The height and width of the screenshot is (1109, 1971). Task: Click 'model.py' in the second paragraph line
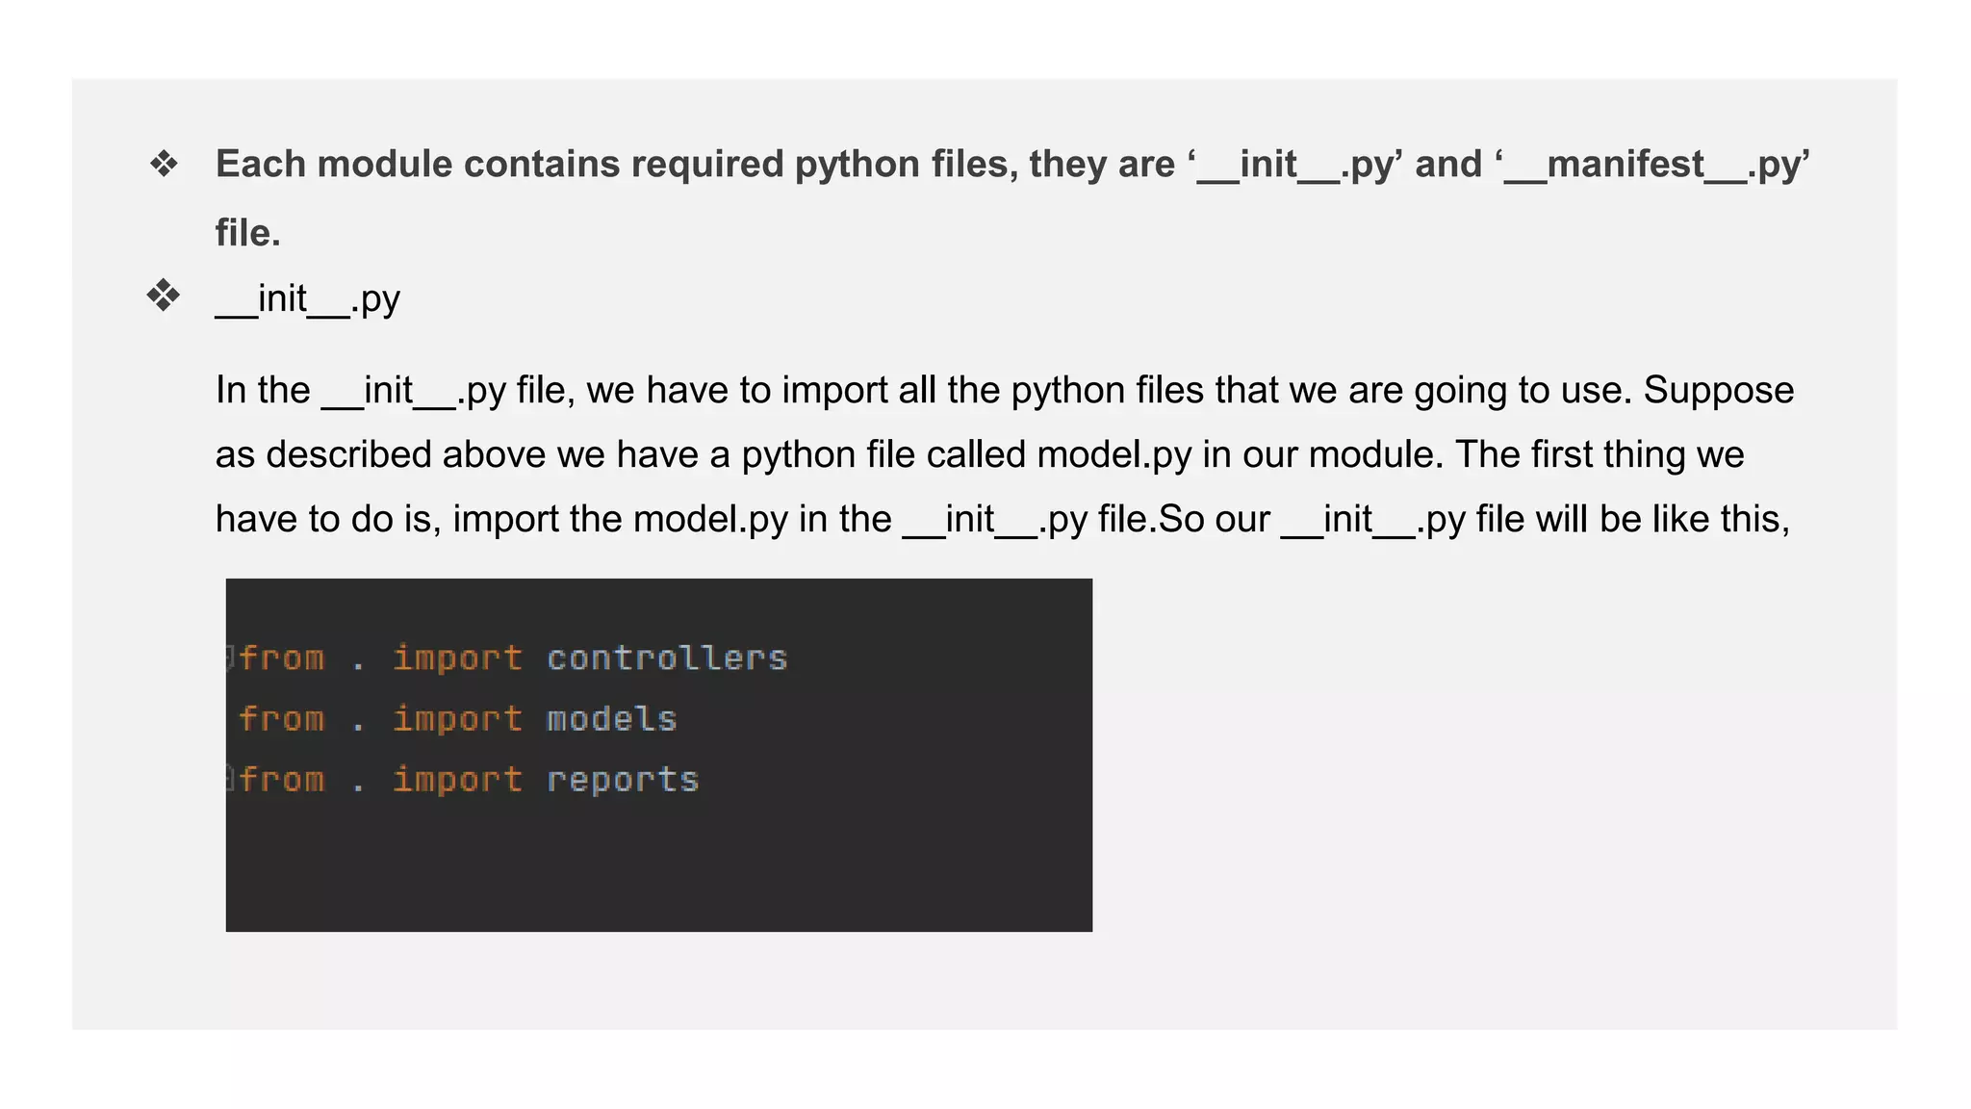[x=1113, y=455]
